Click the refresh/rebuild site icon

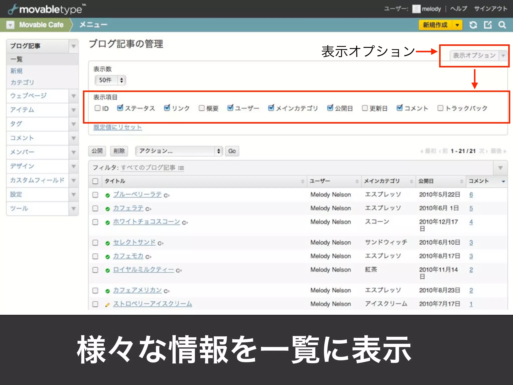(473, 25)
